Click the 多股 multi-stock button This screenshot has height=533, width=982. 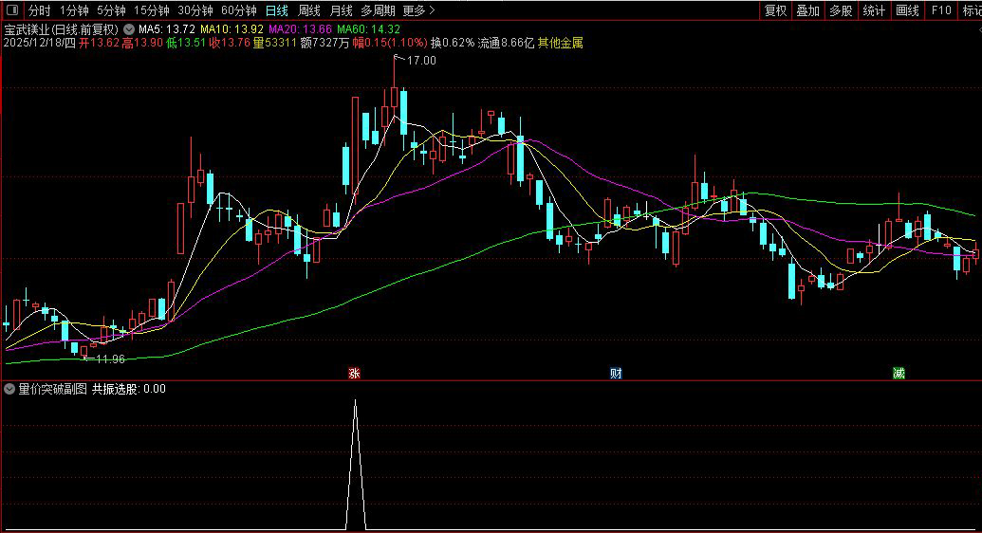841,10
